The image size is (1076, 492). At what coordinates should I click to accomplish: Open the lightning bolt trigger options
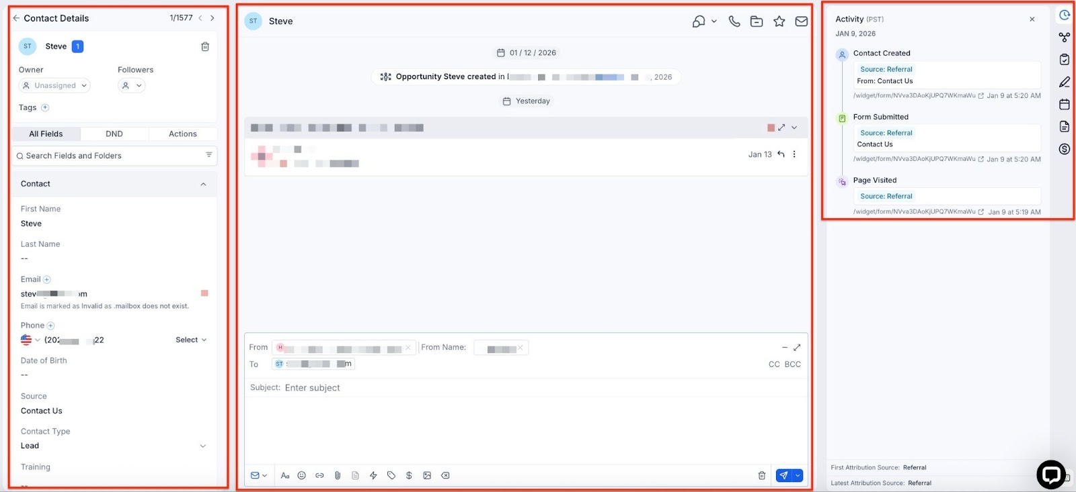pyautogui.click(x=373, y=475)
